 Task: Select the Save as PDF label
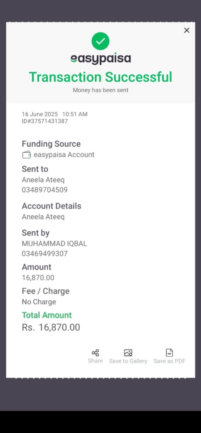pos(169,361)
